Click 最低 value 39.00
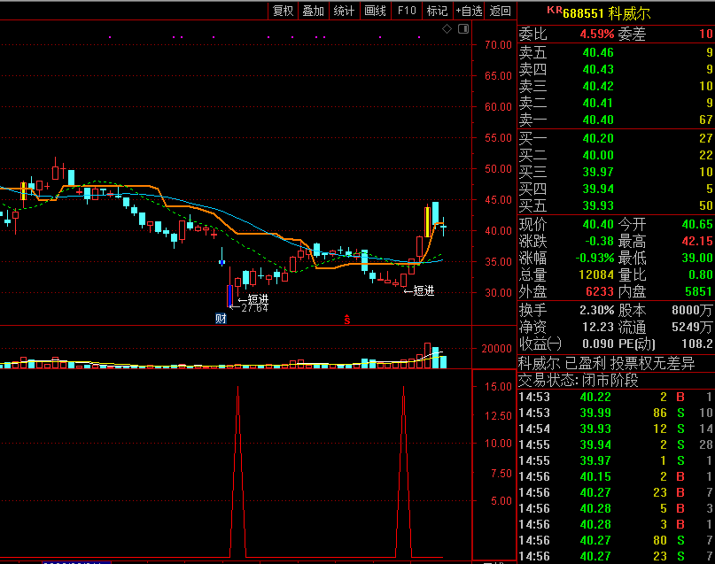Screen dimensions: 715x564 tap(697, 258)
